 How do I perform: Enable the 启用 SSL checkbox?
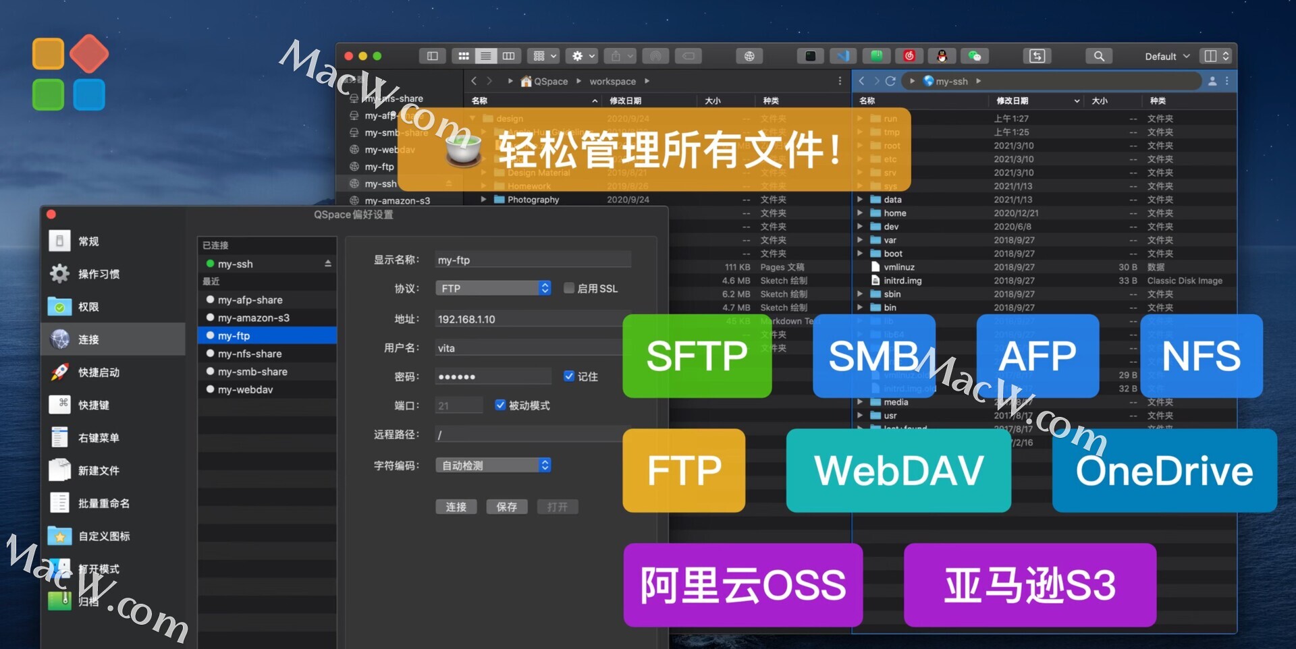[x=569, y=288]
